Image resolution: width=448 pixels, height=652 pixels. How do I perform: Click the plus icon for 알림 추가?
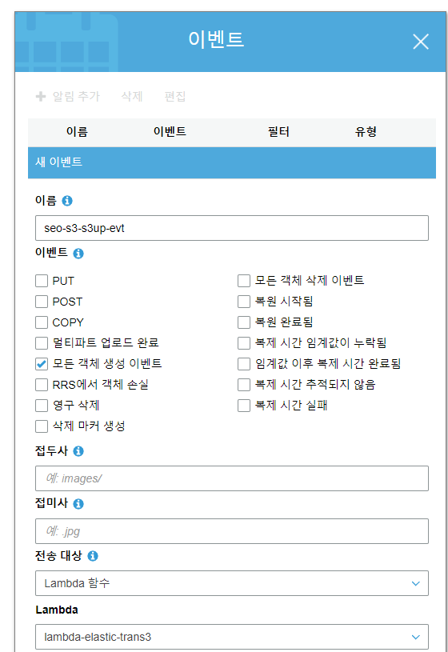(x=41, y=97)
